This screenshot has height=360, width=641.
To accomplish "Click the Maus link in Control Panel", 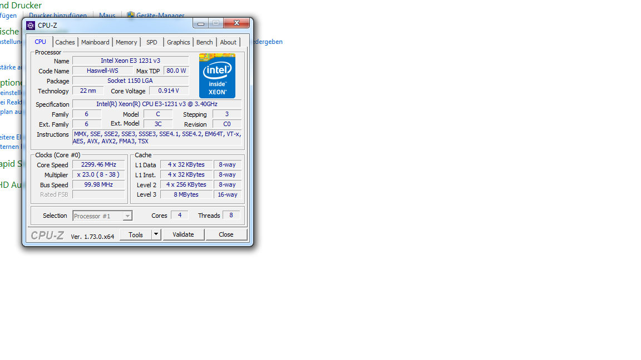I will pyautogui.click(x=107, y=15).
